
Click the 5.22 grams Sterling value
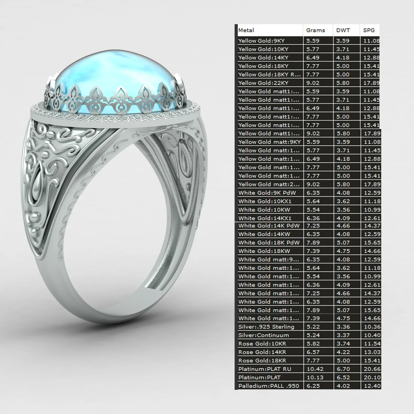point(313,327)
